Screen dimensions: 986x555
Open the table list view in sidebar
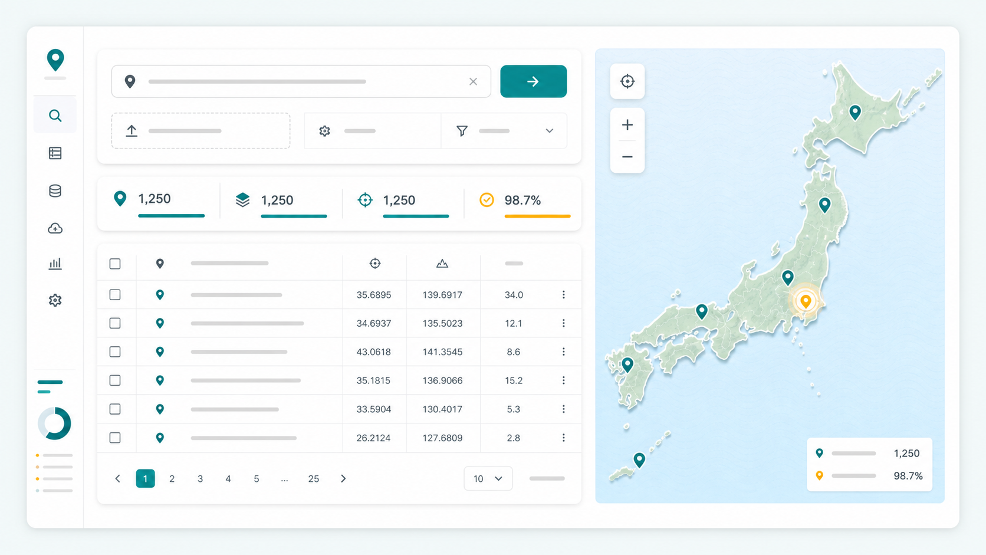(55, 153)
